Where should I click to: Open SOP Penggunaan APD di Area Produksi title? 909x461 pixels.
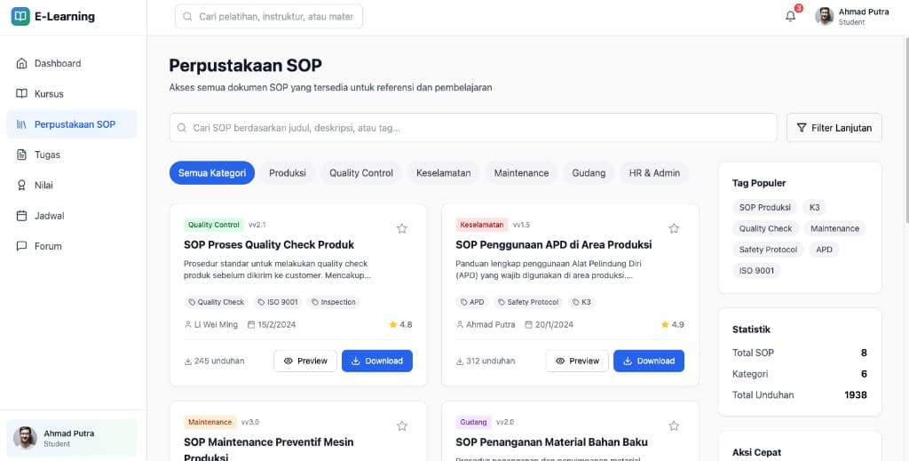point(554,244)
